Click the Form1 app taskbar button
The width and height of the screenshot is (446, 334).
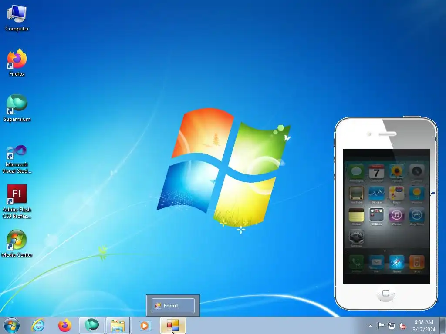[x=173, y=325]
